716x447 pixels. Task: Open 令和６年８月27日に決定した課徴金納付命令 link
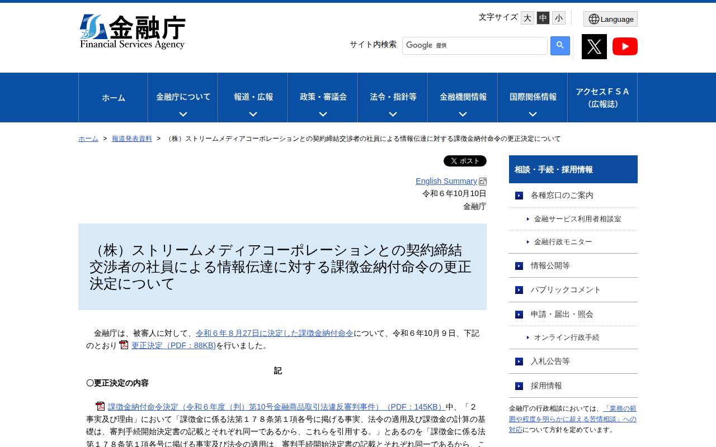275,333
